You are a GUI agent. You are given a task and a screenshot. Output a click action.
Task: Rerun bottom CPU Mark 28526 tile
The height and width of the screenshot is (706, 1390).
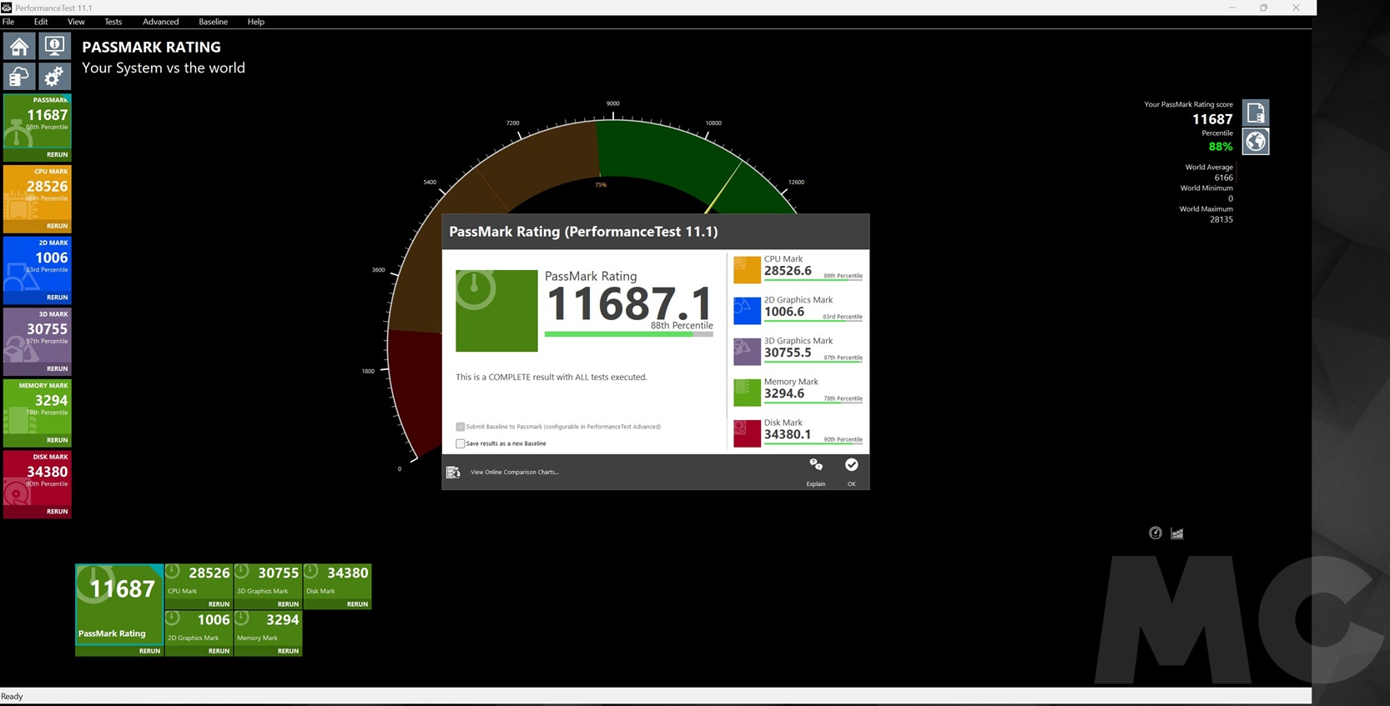pyautogui.click(x=219, y=604)
